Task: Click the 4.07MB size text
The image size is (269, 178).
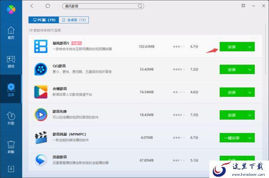Action: (x=147, y=138)
